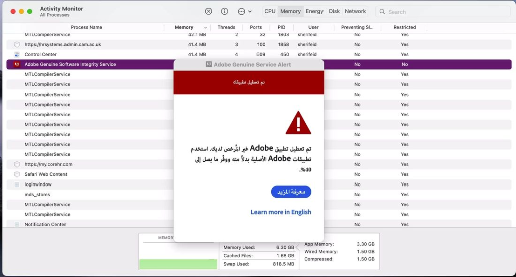Sort by Restricted column header
516x277 pixels.
405,27
